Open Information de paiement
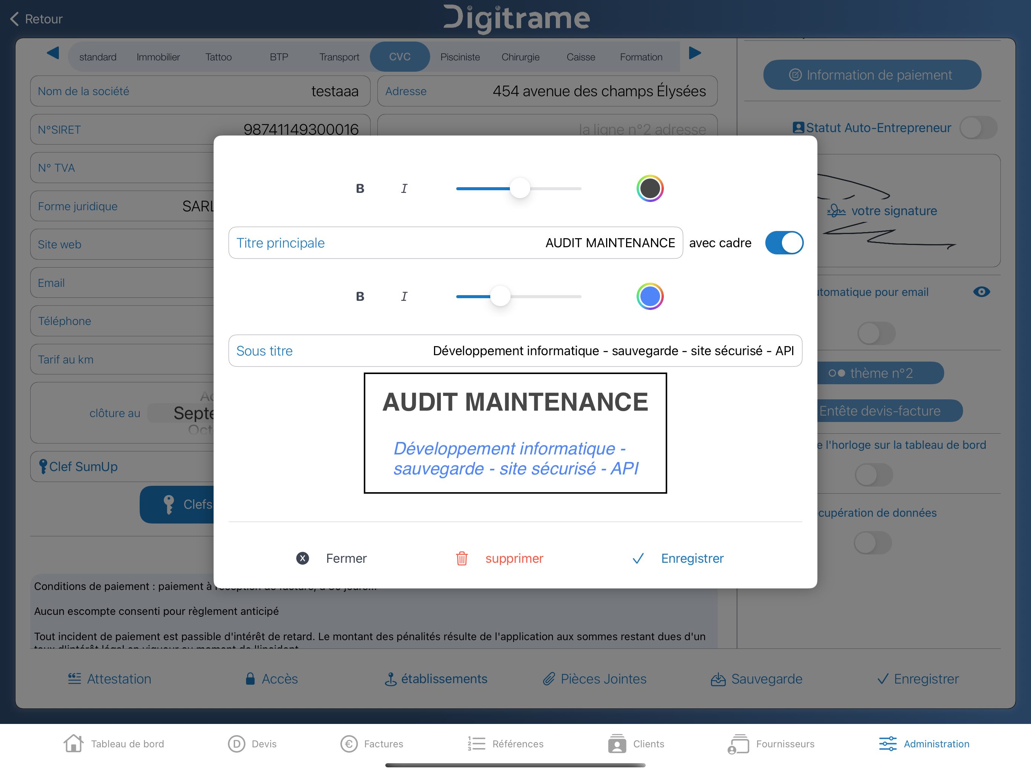Screen dimensions: 1031x773 (872, 75)
